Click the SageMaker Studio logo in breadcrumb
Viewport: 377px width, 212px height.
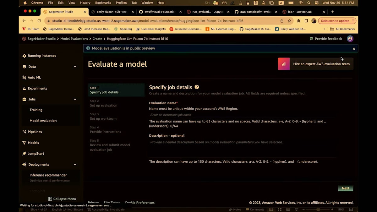[x=24, y=39]
